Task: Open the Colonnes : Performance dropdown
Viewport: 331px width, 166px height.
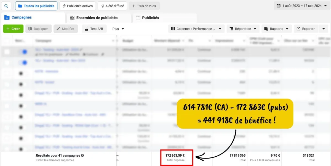Action: tap(196, 29)
